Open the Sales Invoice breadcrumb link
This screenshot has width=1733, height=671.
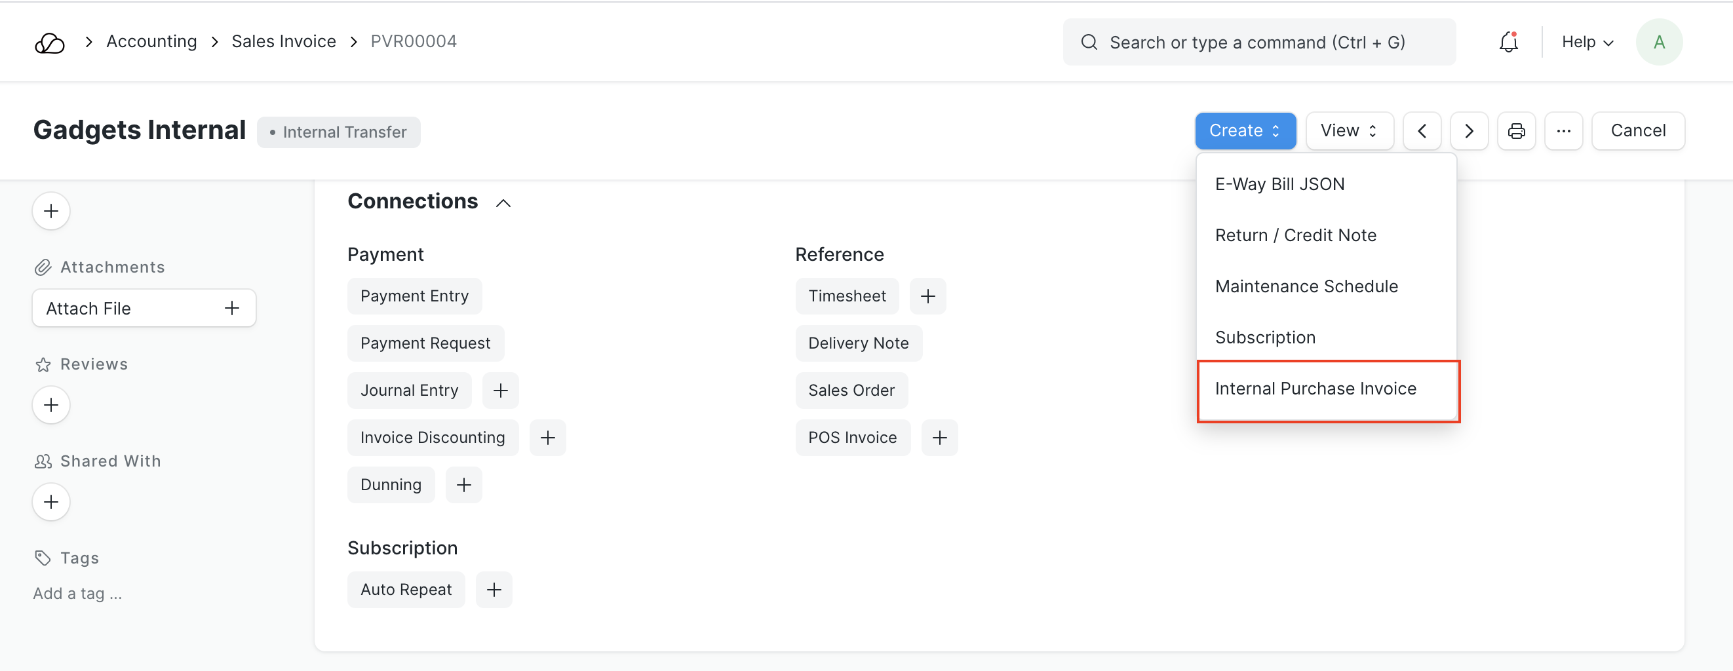point(283,42)
